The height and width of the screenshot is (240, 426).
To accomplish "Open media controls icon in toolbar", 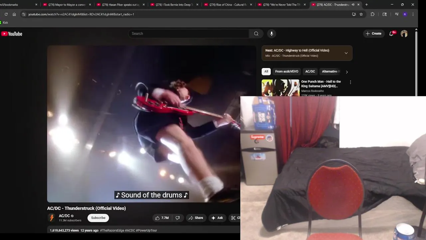I will coord(396,14).
